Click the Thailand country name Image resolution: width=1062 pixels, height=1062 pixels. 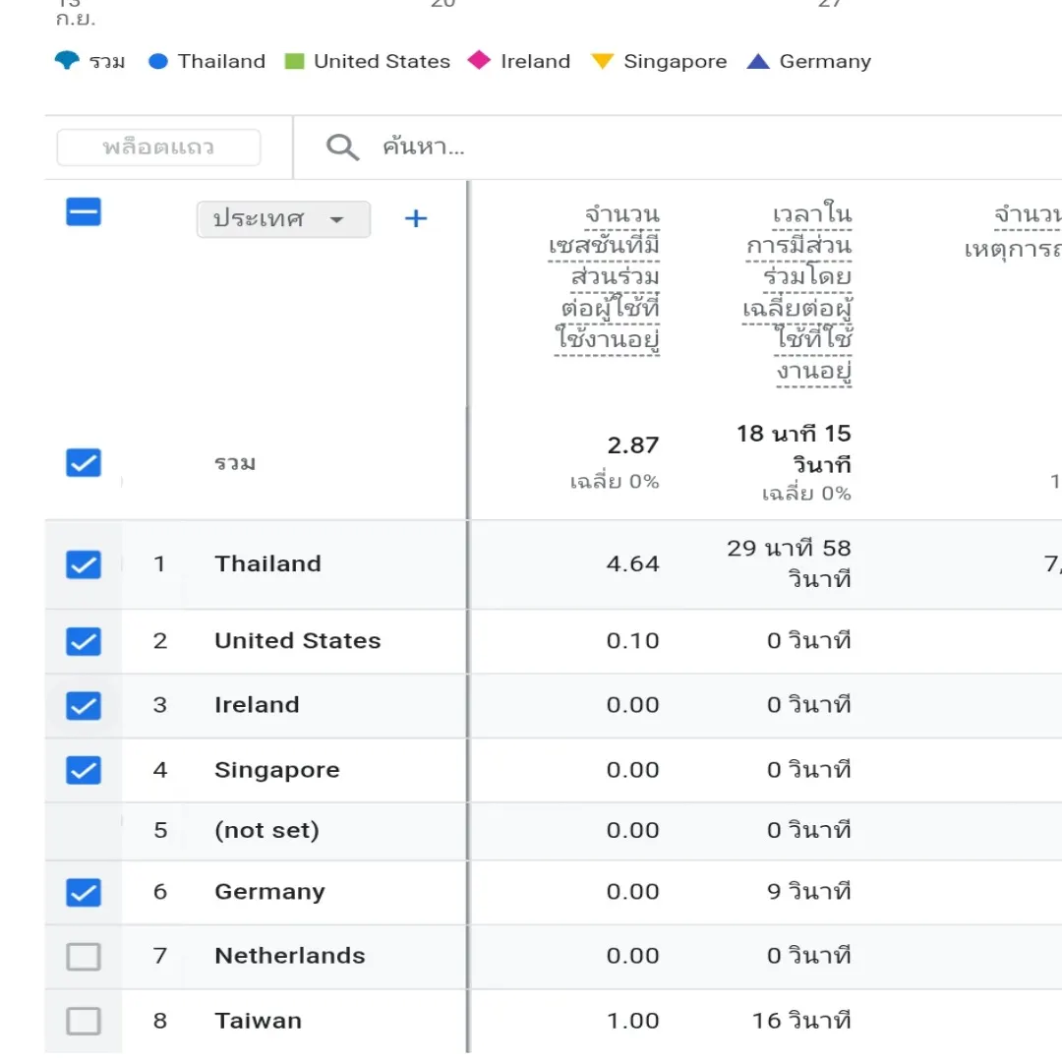267,563
